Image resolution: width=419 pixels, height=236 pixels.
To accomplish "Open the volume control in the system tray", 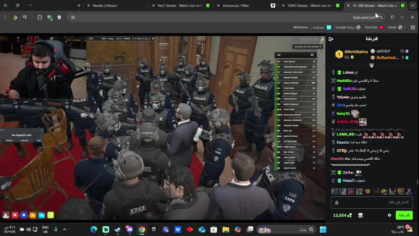I will [28, 229].
